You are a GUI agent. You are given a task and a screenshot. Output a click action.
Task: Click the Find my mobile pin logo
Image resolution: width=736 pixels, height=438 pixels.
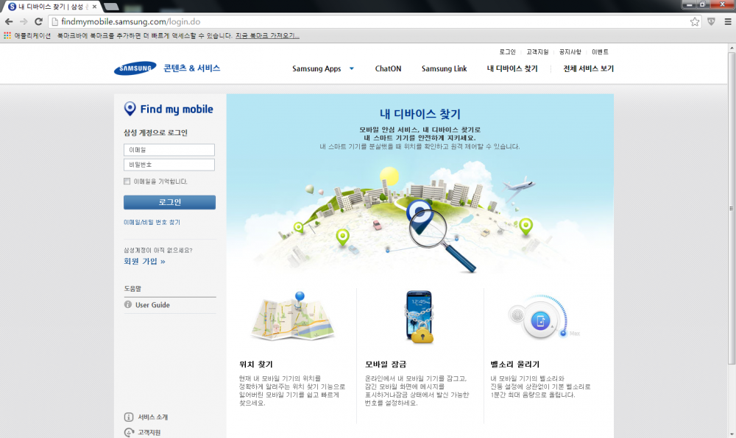130,109
